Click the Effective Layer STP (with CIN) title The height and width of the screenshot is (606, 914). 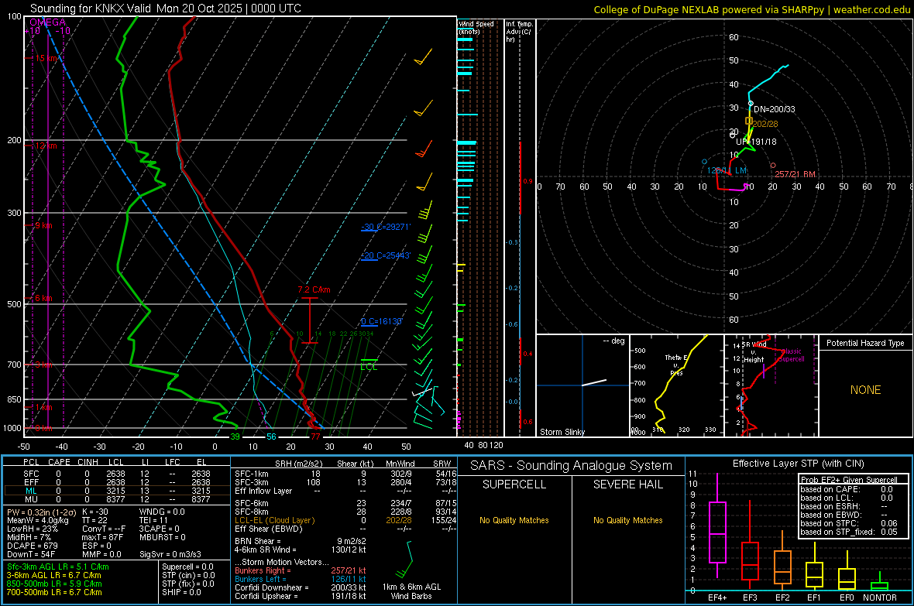point(799,464)
